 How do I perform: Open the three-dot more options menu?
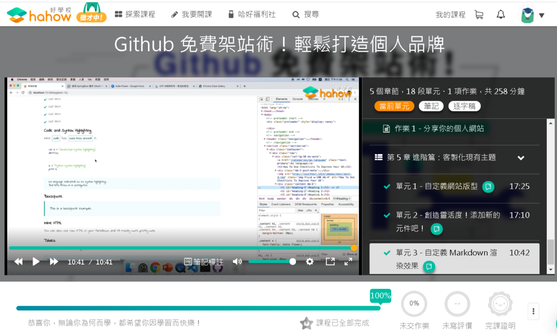pyautogui.click(x=533, y=311)
